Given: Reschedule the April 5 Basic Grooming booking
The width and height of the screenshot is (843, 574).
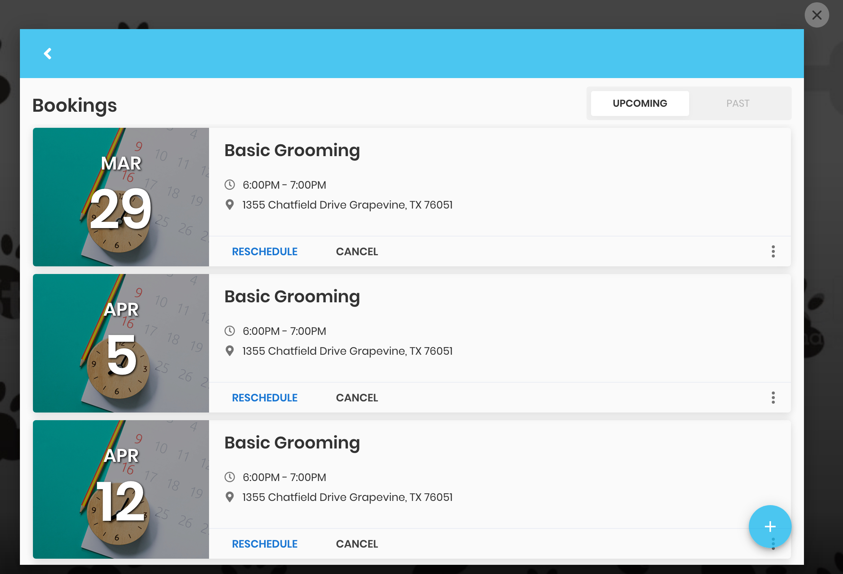Looking at the screenshot, I should click(265, 398).
